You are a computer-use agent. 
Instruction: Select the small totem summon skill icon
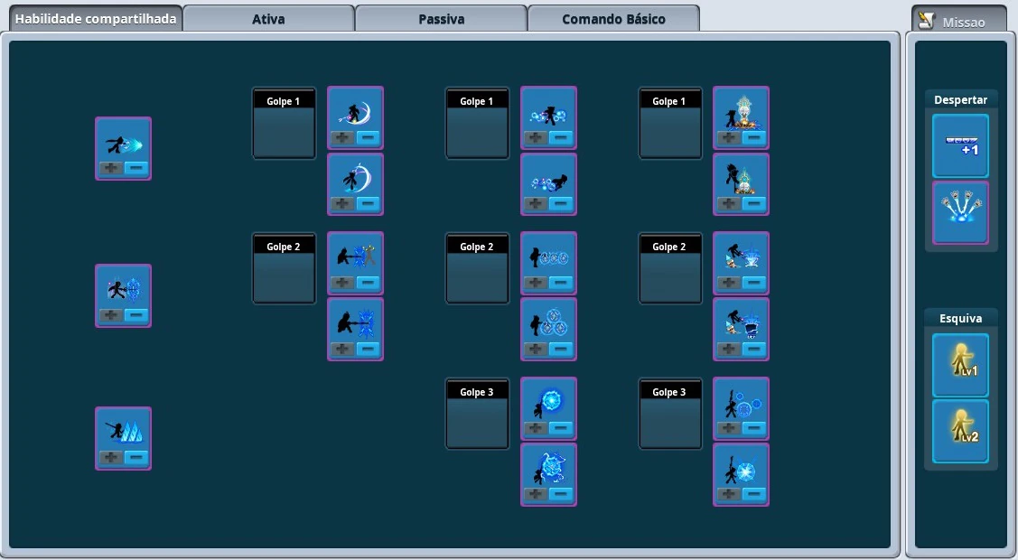741,179
